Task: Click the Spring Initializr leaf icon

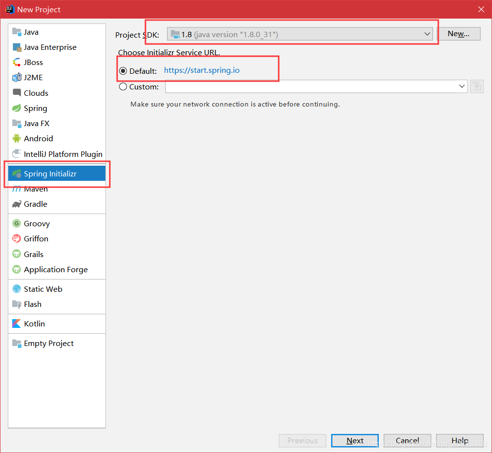Action: (17, 173)
